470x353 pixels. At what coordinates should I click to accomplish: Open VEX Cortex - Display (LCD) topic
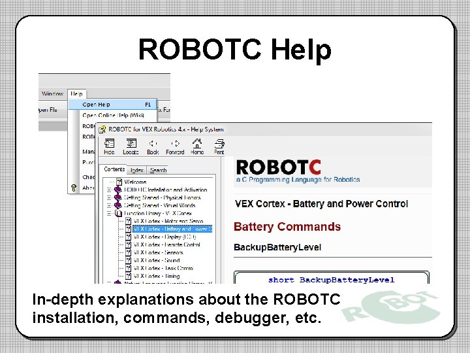[x=165, y=237]
